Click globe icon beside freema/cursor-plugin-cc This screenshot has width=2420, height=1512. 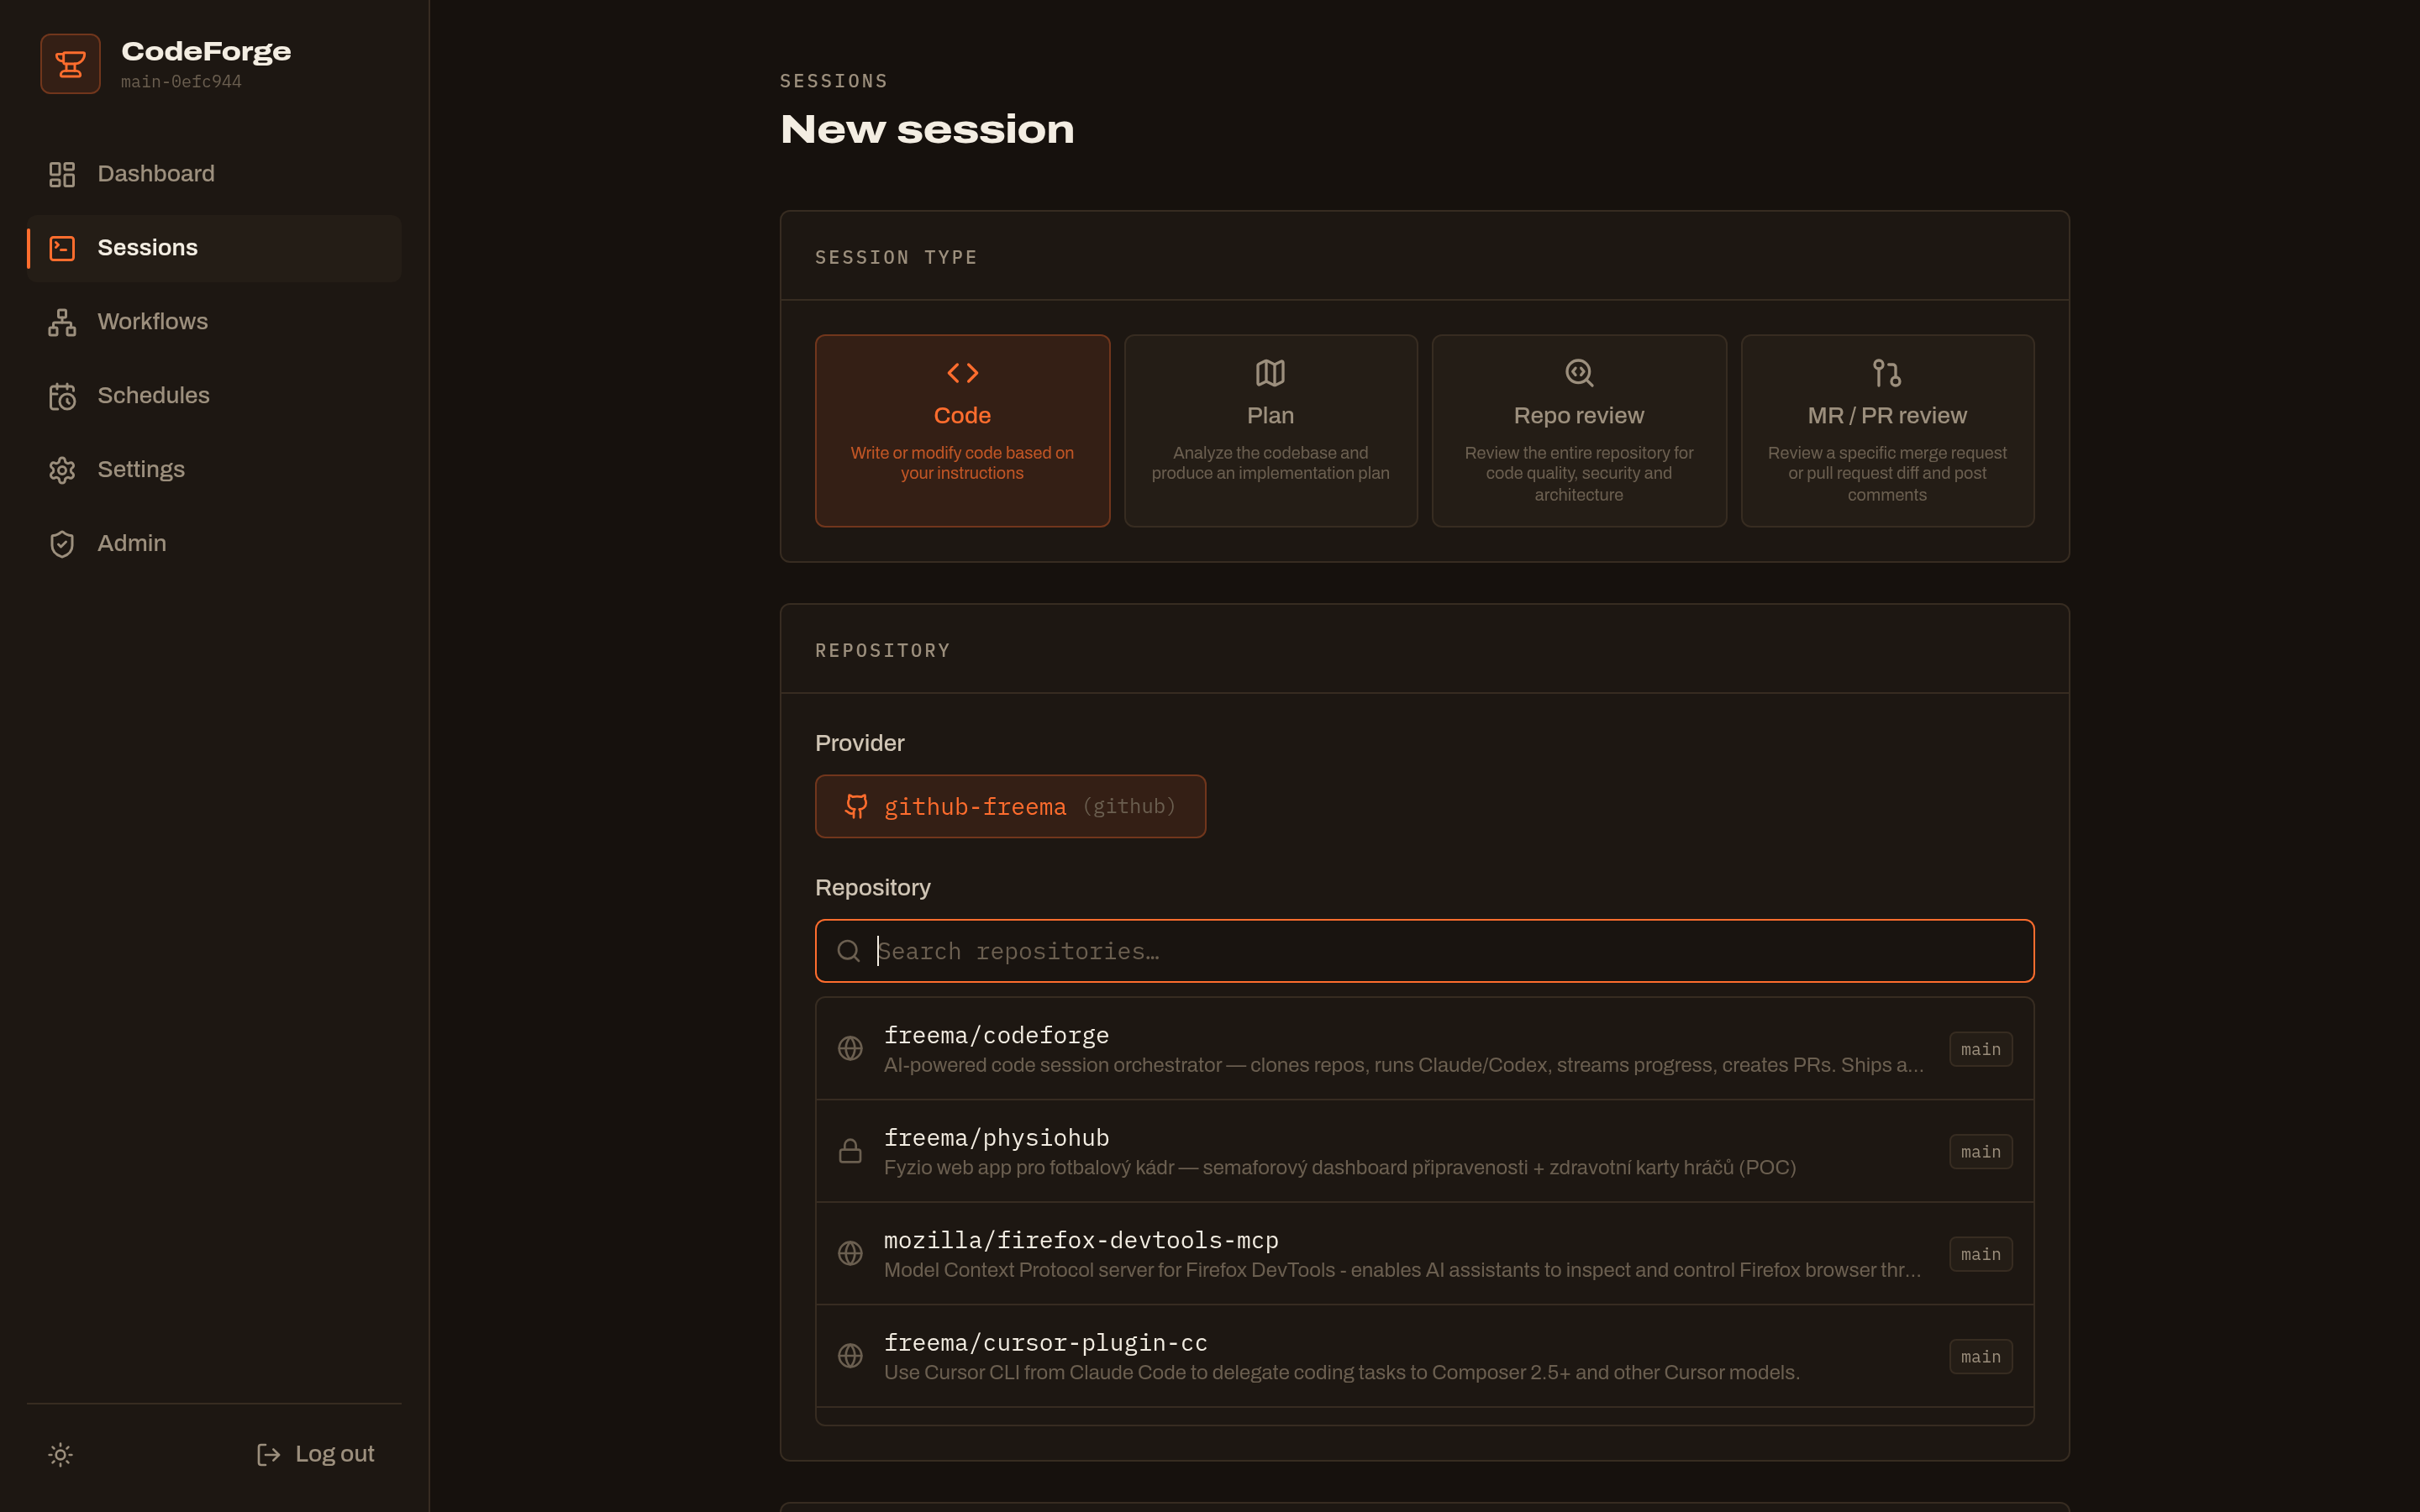coord(850,1356)
